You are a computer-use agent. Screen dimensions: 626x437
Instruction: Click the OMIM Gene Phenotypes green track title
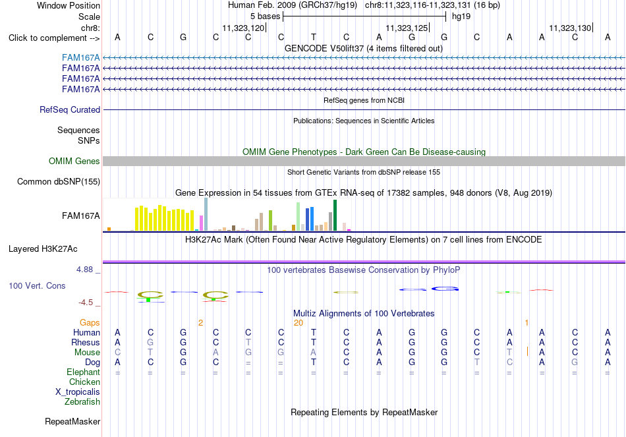coord(364,152)
